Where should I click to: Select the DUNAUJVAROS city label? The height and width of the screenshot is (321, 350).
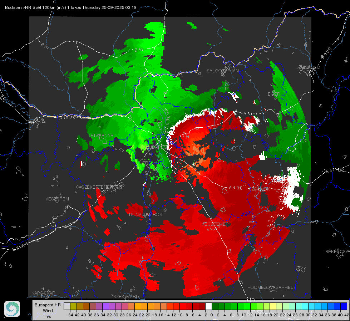click(x=146, y=214)
